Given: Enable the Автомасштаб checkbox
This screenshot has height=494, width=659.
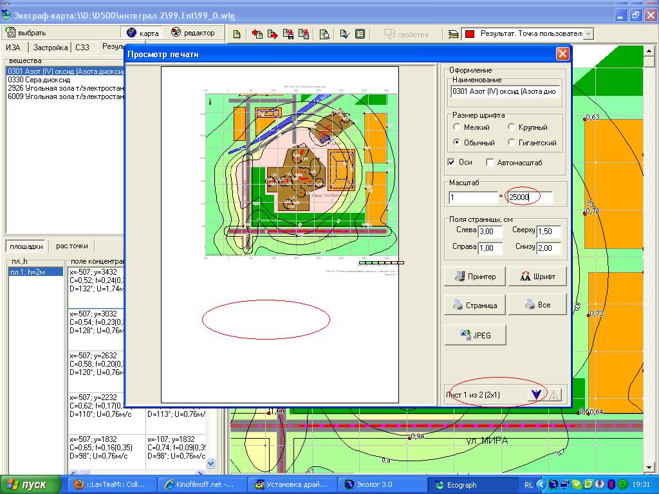Looking at the screenshot, I should (490, 163).
